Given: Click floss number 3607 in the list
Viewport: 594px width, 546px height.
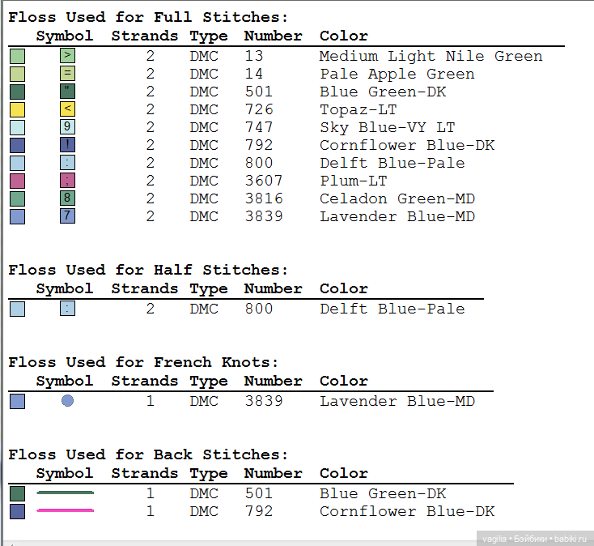Looking at the screenshot, I should [264, 181].
